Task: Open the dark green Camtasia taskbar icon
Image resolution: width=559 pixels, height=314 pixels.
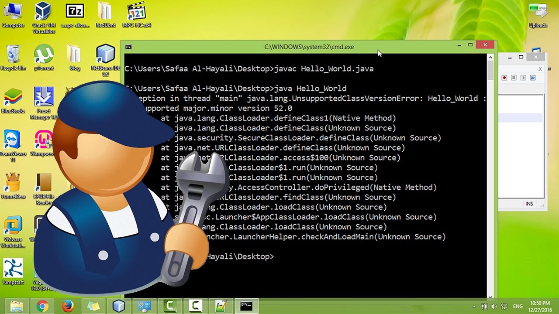Action: pos(170,306)
